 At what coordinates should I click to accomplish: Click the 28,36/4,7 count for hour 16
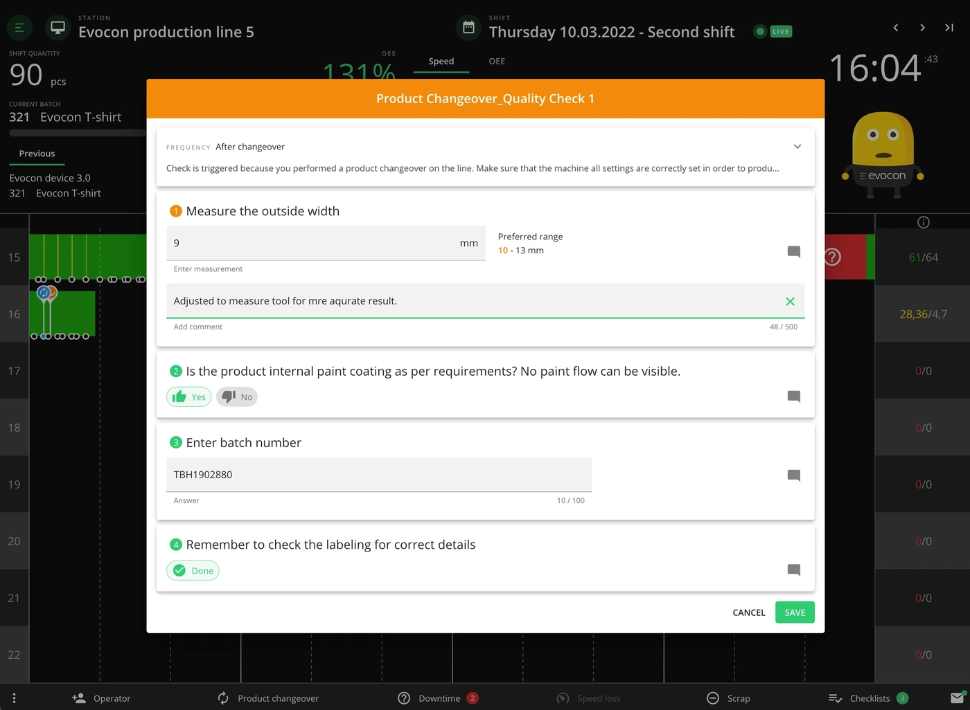(923, 314)
